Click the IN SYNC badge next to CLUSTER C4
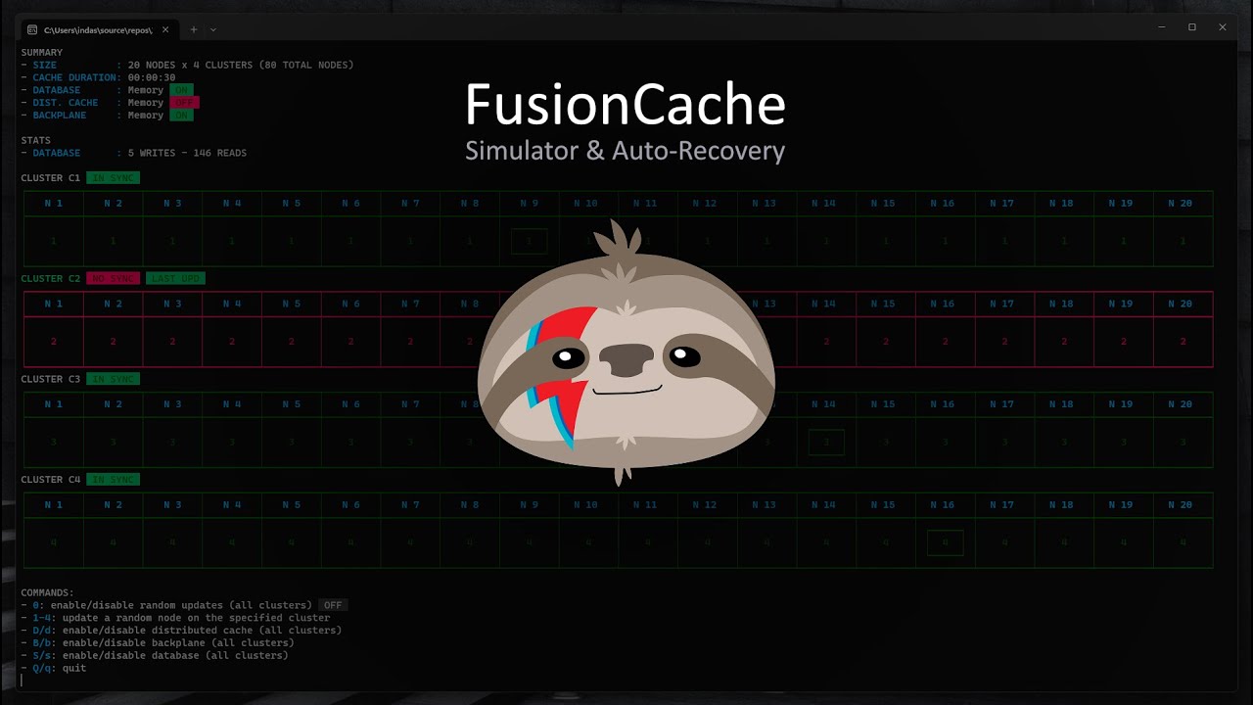This screenshot has height=705, width=1253. click(x=116, y=479)
